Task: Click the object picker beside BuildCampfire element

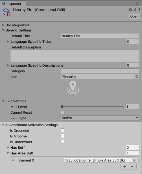Action: 135,160
